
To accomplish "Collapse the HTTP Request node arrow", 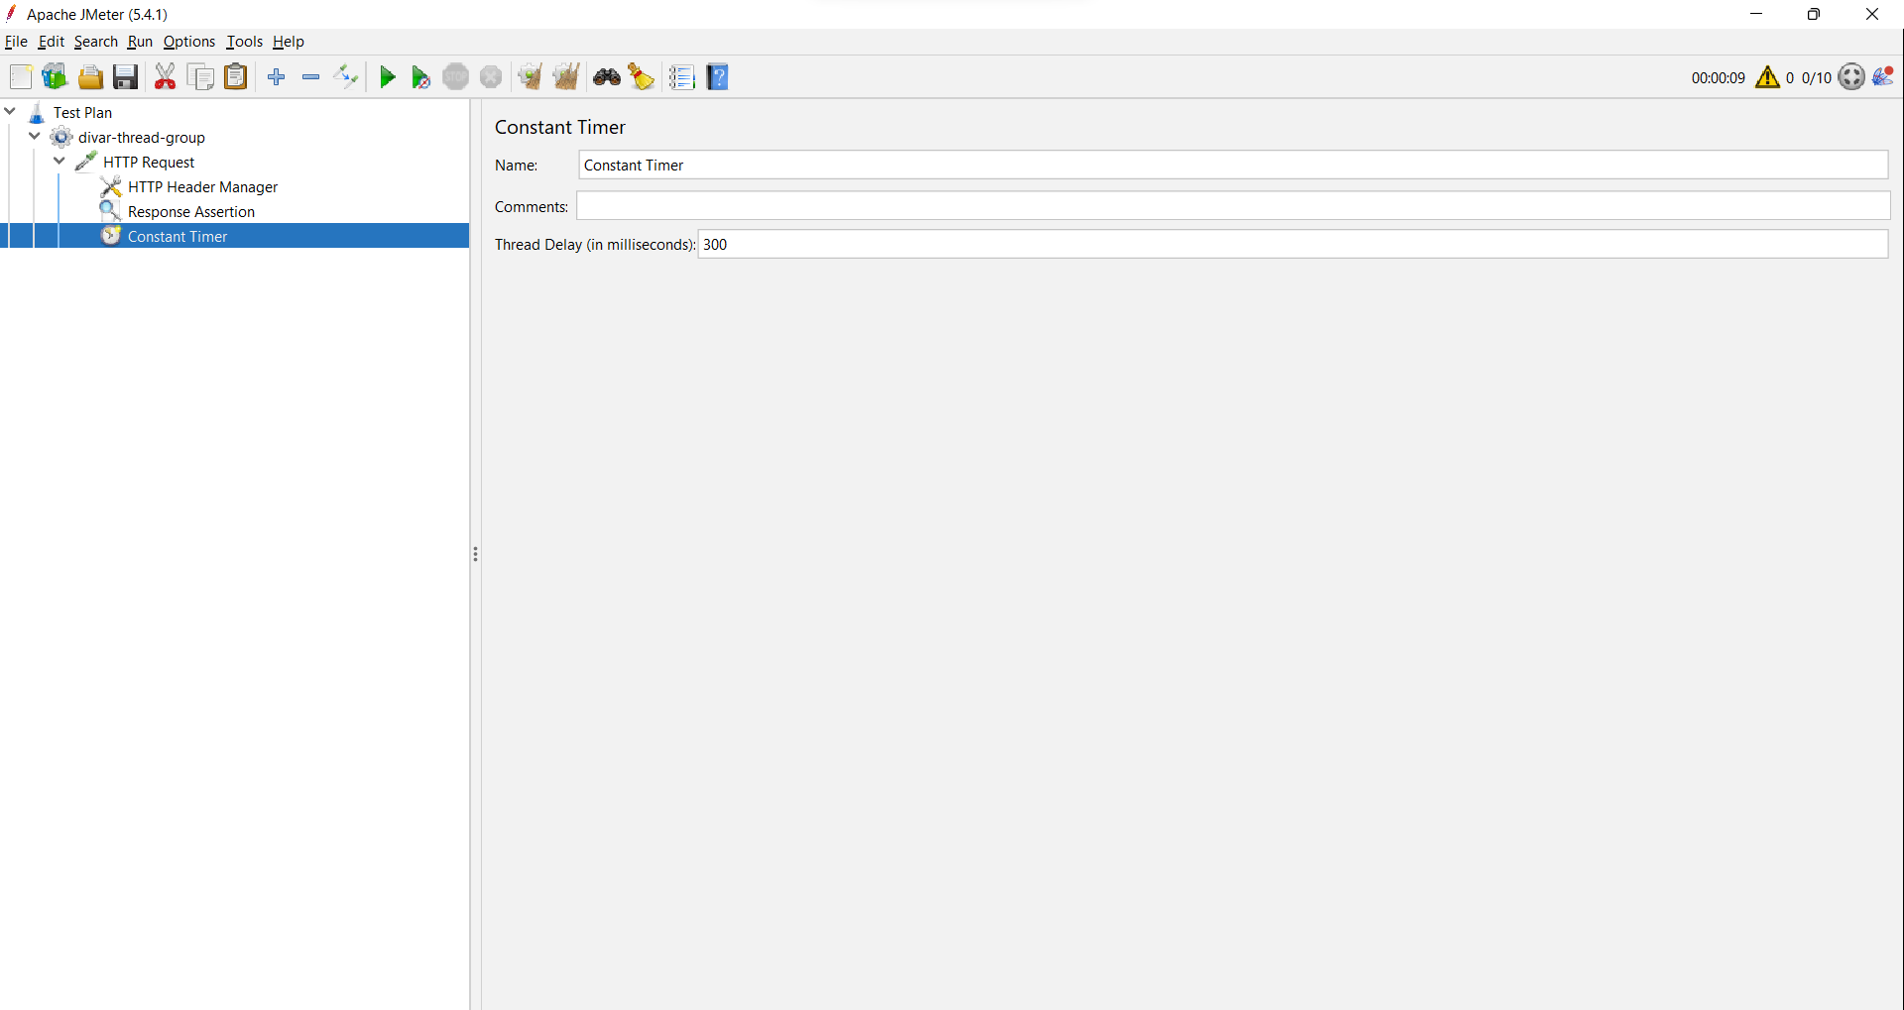I will [59, 162].
